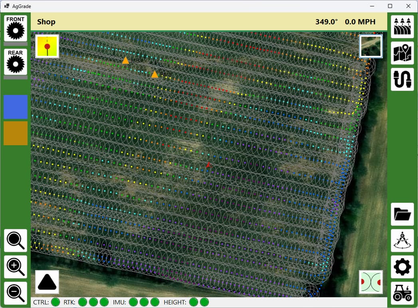Viewport: 418px width, 308px height.
Task: Open the map with location pin icon
Action: pyautogui.click(x=402, y=53)
